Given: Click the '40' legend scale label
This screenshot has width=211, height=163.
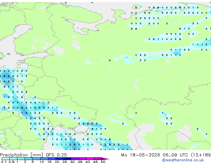Looking at the screenshot, I should (x=88, y=162).
